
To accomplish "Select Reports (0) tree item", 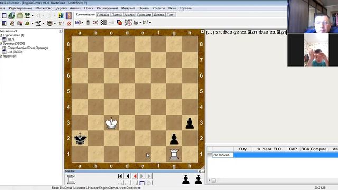I will [10, 56].
